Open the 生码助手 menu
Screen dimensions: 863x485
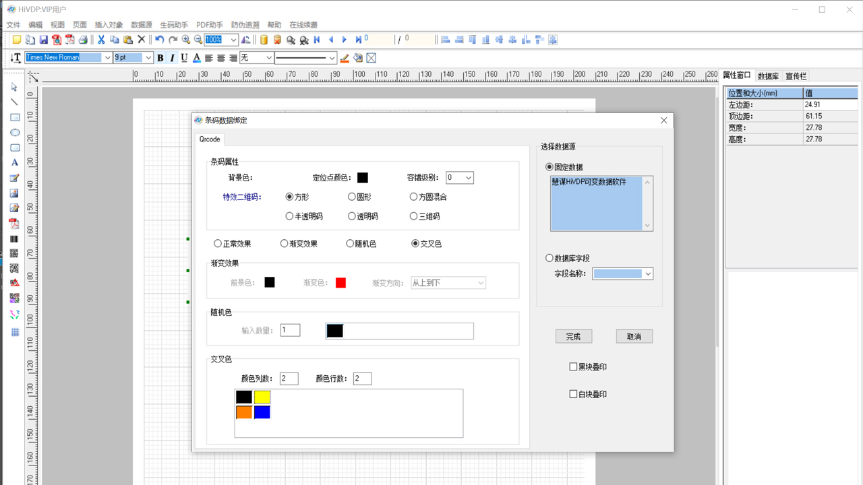pyautogui.click(x=173, y=25)
